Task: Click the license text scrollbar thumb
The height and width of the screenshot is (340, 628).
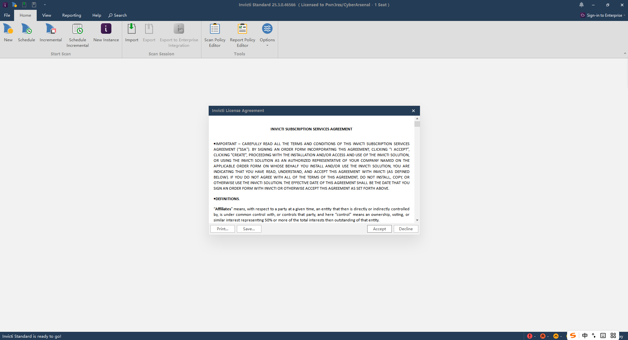Action: (x=417, y=124)
